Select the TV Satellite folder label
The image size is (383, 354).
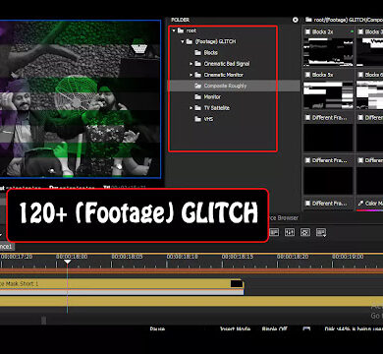point(216,108)
